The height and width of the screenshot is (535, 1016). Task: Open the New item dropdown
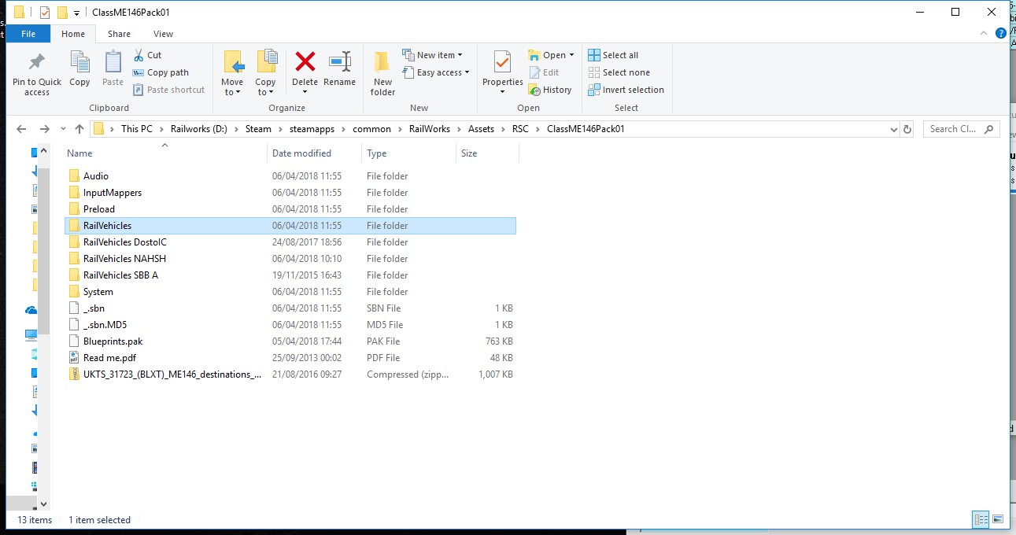coord(433,55)
